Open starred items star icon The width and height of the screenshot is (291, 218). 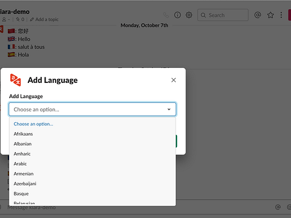tap(270, 15)
